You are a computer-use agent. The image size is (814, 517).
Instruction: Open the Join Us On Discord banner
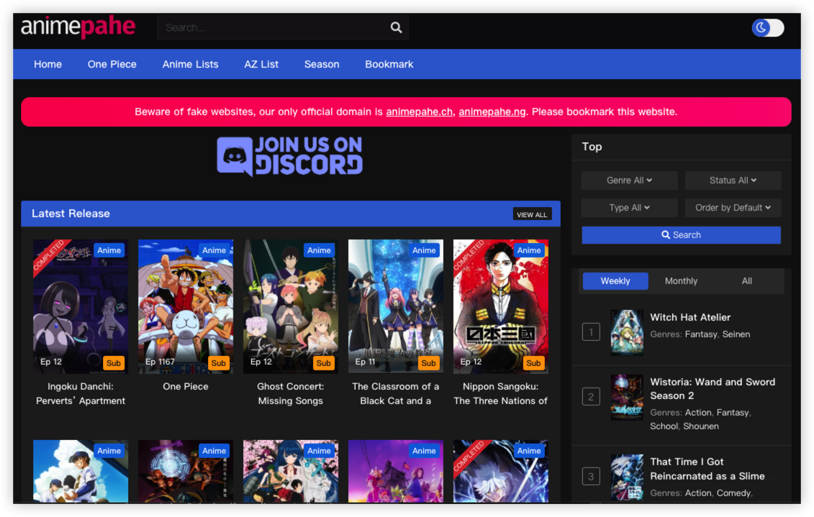[289, 156]
